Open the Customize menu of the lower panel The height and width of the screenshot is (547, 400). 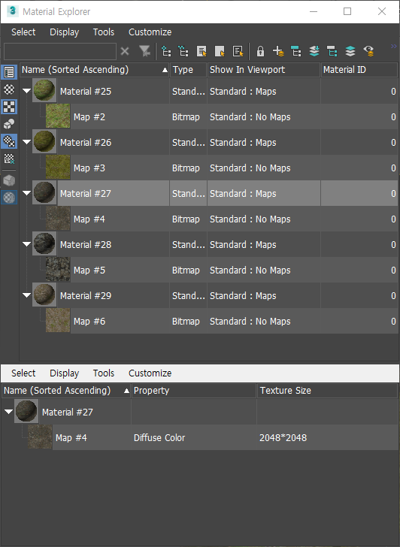tap(150, 373)
